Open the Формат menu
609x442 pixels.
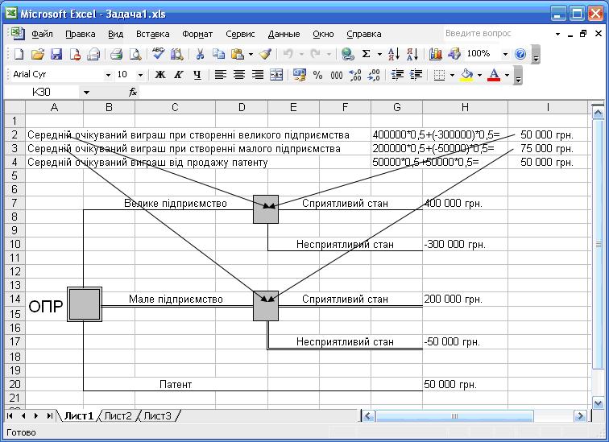197,34
